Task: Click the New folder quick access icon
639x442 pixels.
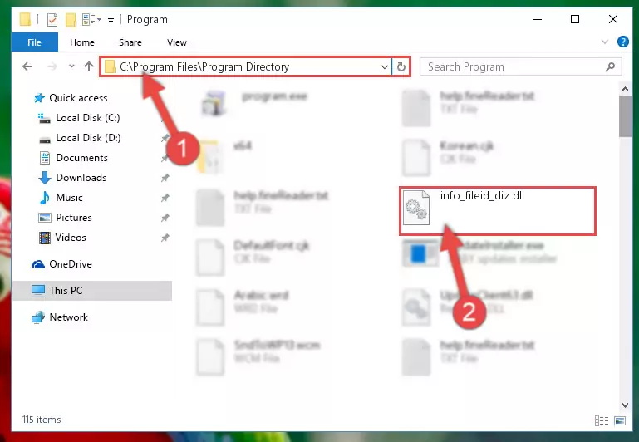Action: (71, 19)
